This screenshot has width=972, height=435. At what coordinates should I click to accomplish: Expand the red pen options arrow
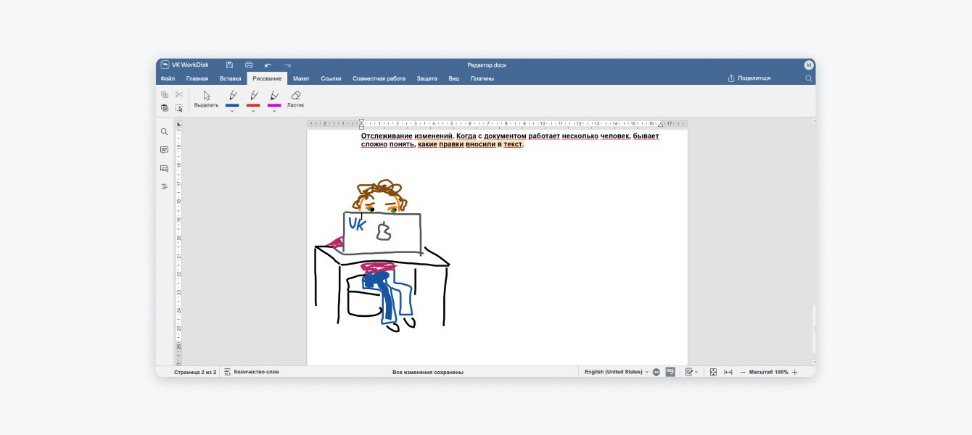tap(253, 111)
